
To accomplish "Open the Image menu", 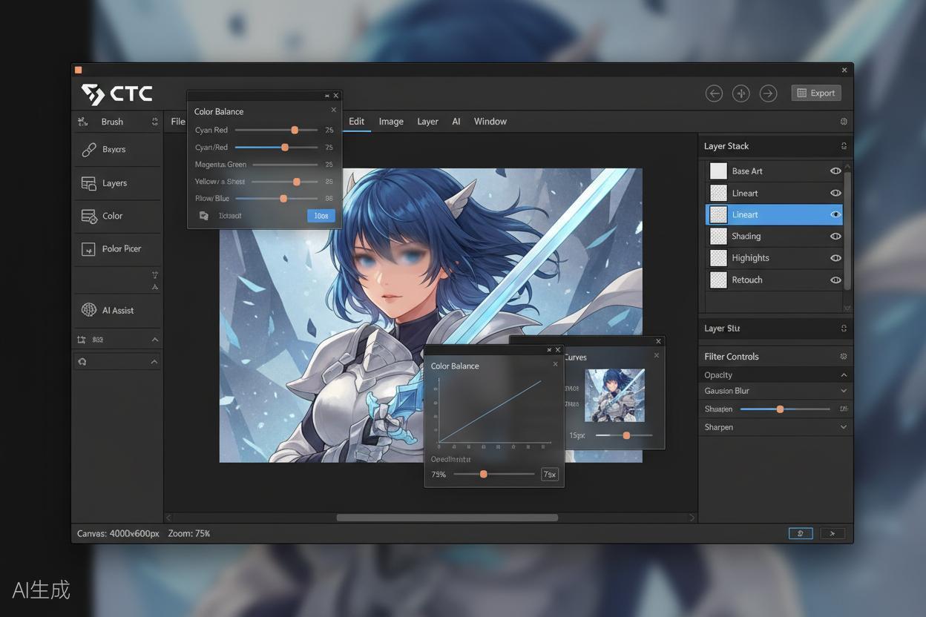I will [x=391, y=122].
